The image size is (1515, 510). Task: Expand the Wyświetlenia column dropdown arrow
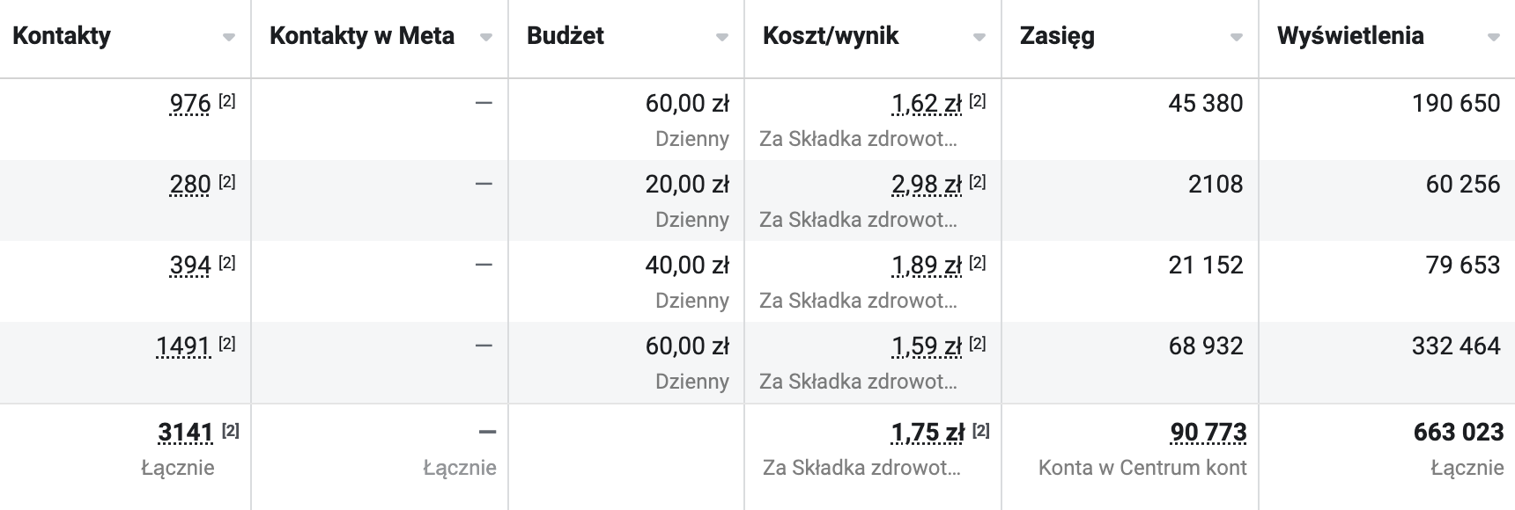coord(1494,38)
